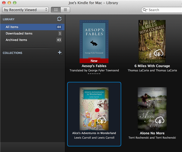Open the 'by Recently Viewed' sort dropdown
The height and width of the screenshot is (152, 182).
(x=25, y=10)
